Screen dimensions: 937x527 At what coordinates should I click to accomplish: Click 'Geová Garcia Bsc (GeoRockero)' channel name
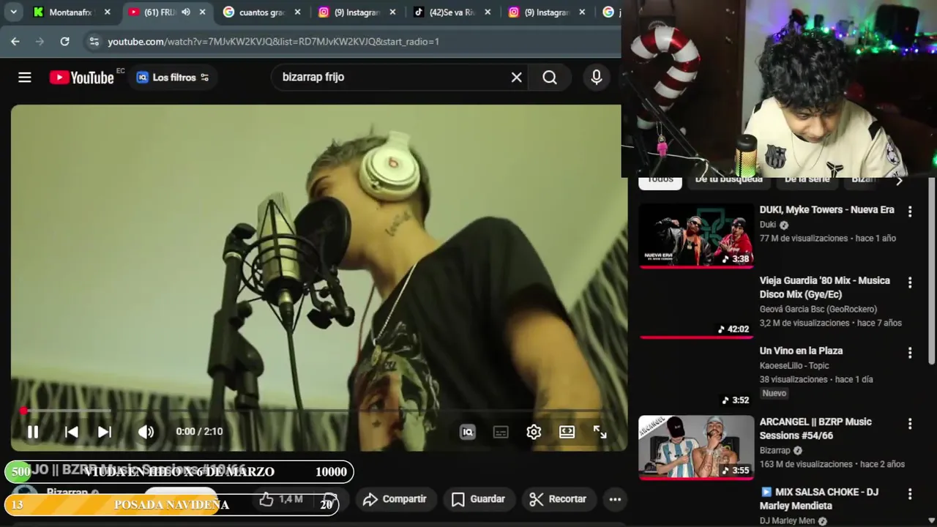coord(818,309)
